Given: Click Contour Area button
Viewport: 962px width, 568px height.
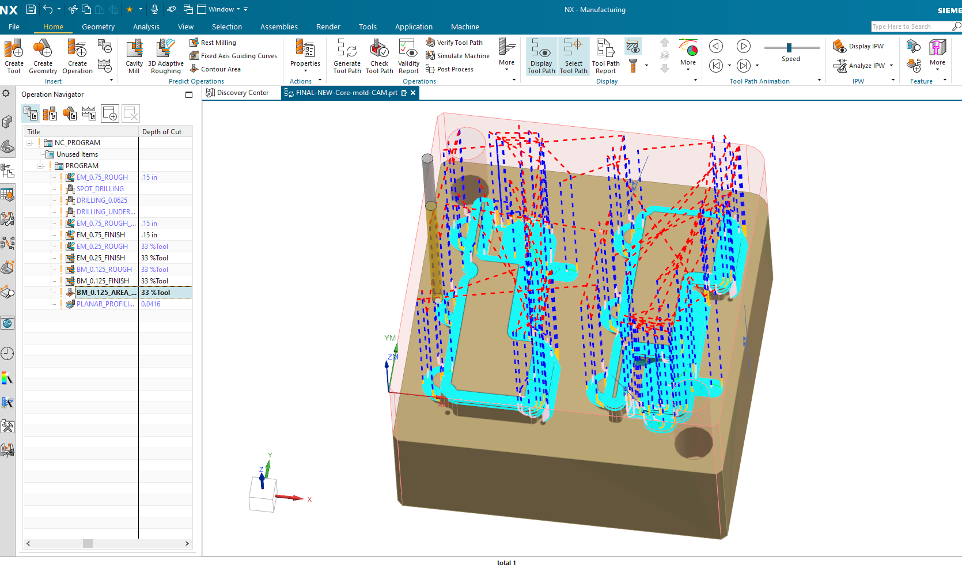Looking at the screenshot, I should point(215,69).
